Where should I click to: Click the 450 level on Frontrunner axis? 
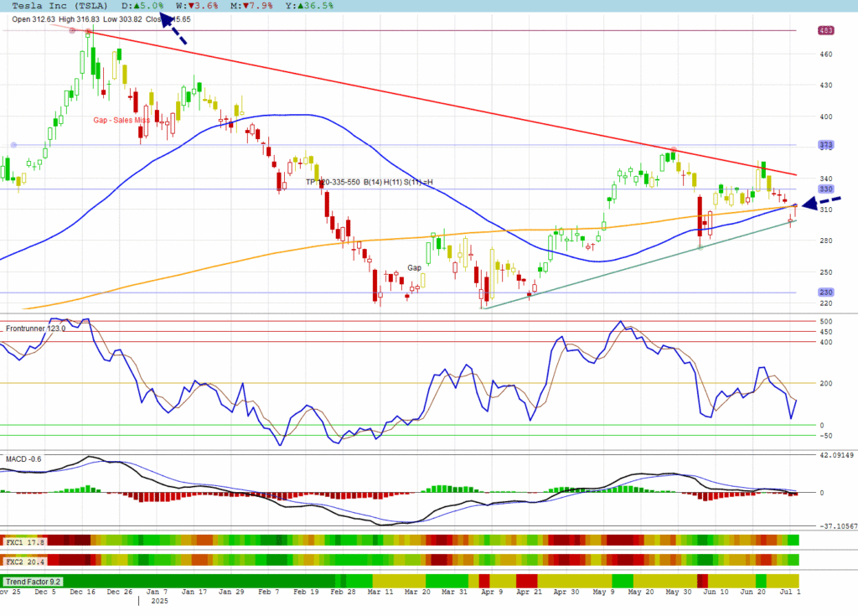(825, 332)
